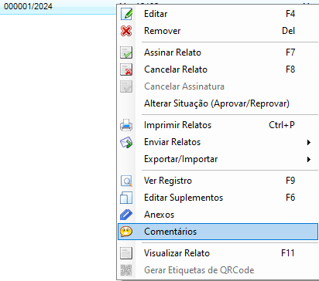Click the Visualizar Relato document icon
Image resolution: width=319 pixels, height=281 pixels.
tap(126, 253)
